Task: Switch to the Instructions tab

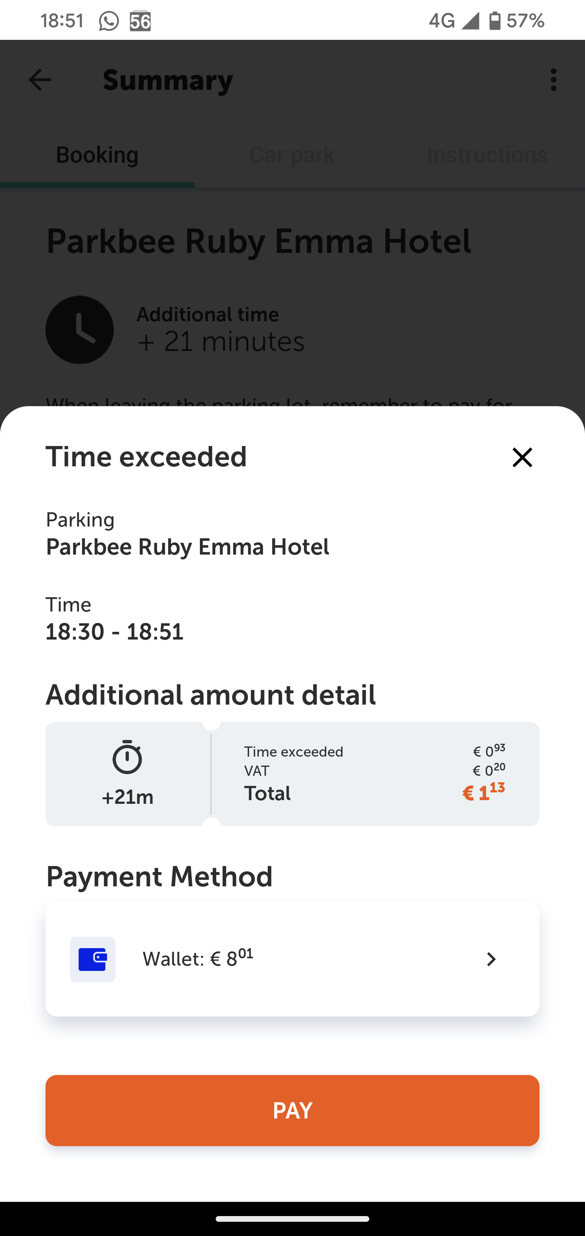Action: click(x=487, y=155)
